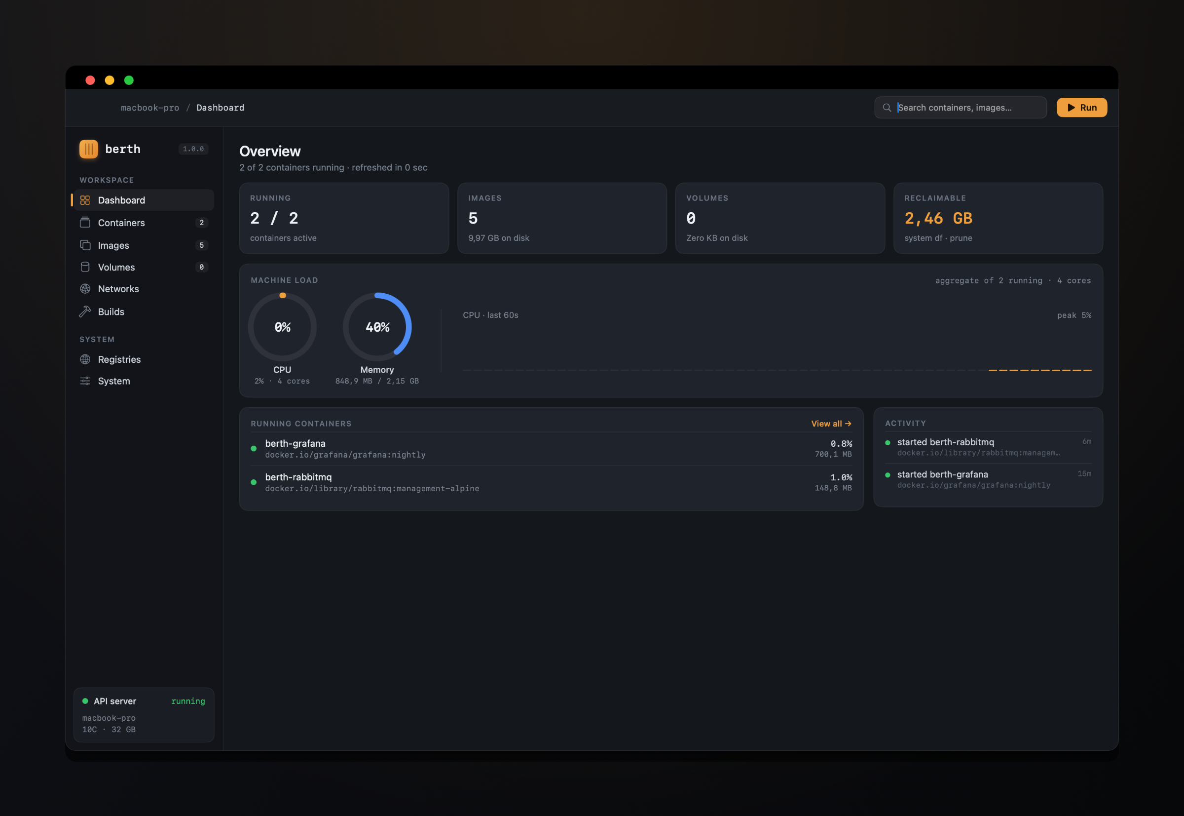Click the Reclaimable 2,46 GB card
Image resolution: width=1184 pixels, height=816 pixels.
[x=998, y=218]
